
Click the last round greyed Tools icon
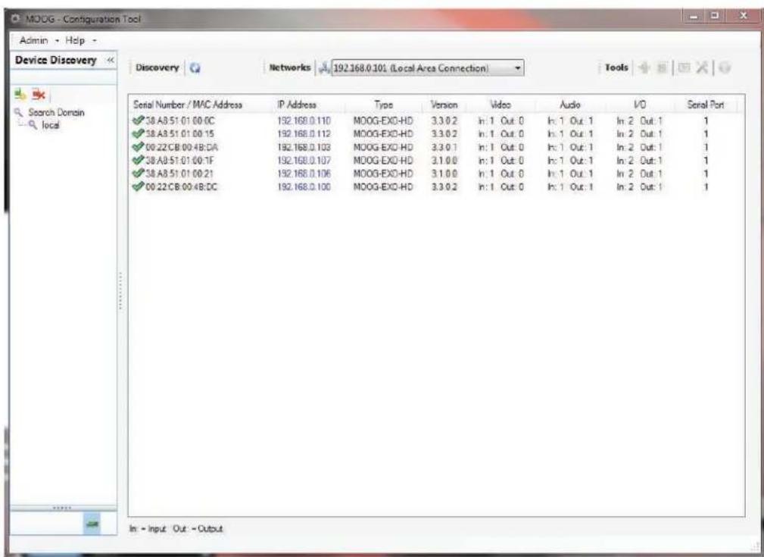(725, 67)
